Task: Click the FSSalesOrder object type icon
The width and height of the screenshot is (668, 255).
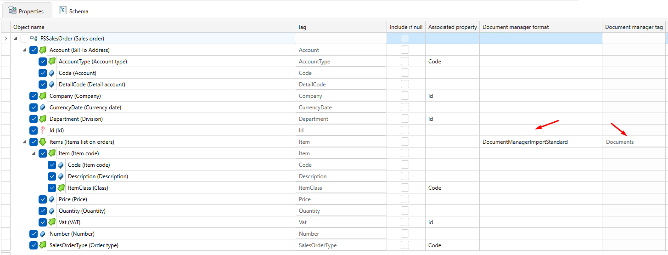Action: coord(34,39)
